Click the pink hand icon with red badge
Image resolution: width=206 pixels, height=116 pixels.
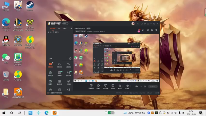coord(139,30)
